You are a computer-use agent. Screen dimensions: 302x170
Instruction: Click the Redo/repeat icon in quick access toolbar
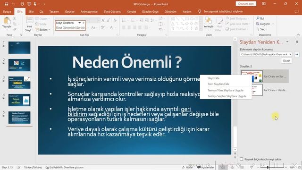[22, 4]
